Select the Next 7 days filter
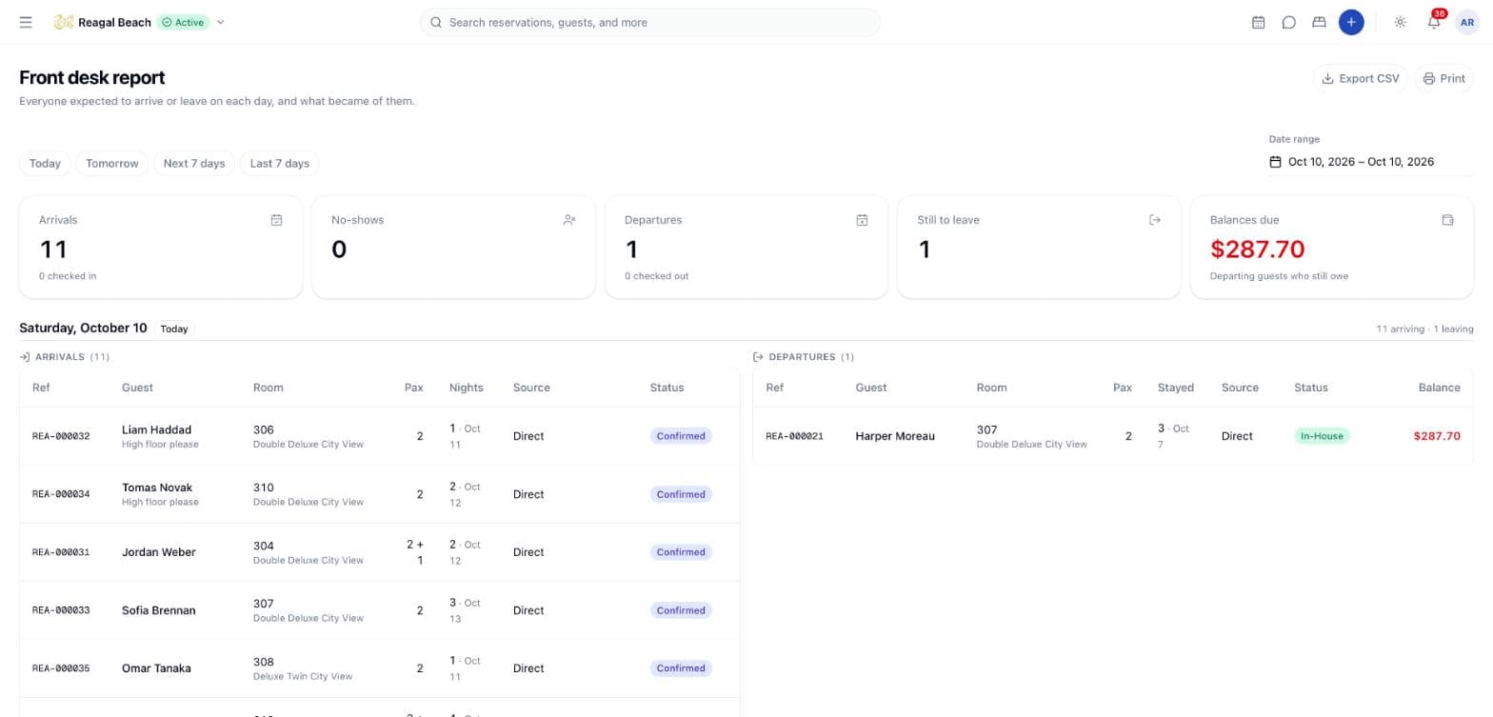1493x717 pixels. 194,163
